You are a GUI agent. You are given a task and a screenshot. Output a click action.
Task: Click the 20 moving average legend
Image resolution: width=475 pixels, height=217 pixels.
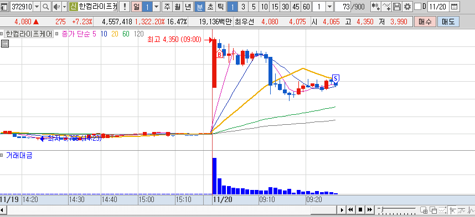pyautogui.click(x=115, y=34)
